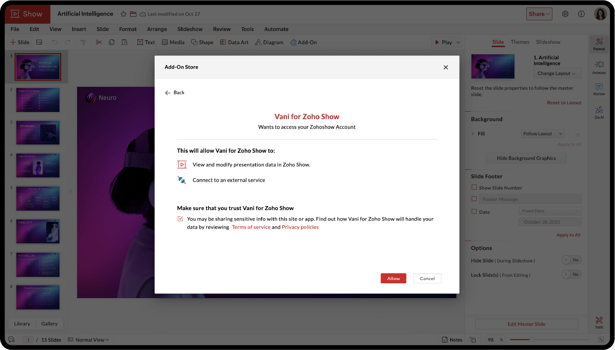This screenshot has width=615, height=350.
Task: Open the Shape tool
Action: [202, 42]
